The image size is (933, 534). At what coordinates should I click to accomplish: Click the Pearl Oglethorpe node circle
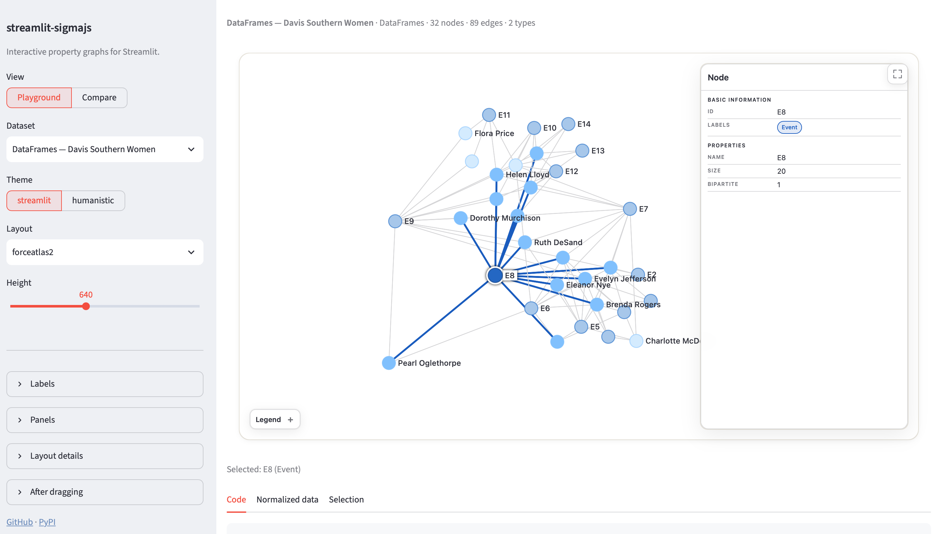(x=389, y=363)
